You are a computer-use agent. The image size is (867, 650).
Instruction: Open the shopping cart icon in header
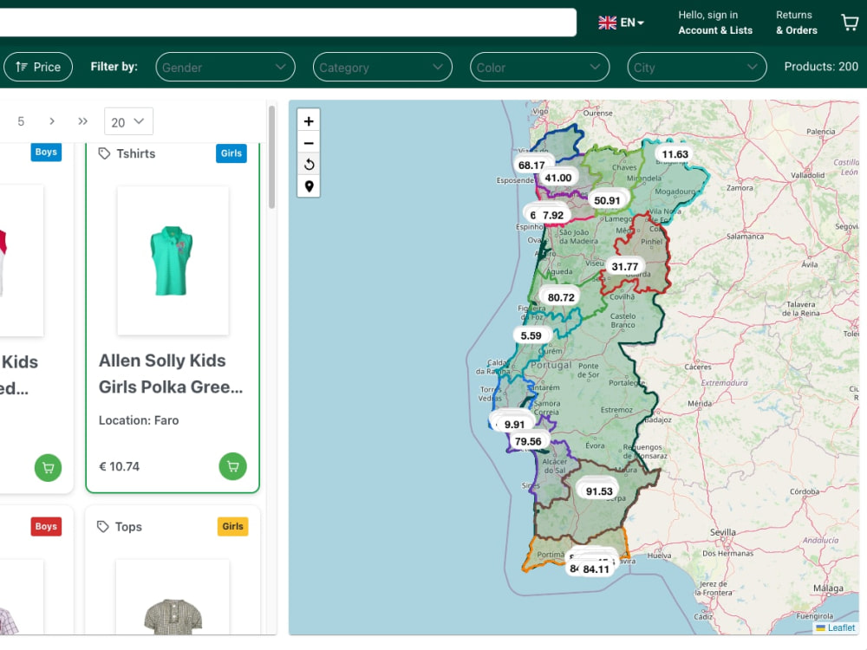850,23
